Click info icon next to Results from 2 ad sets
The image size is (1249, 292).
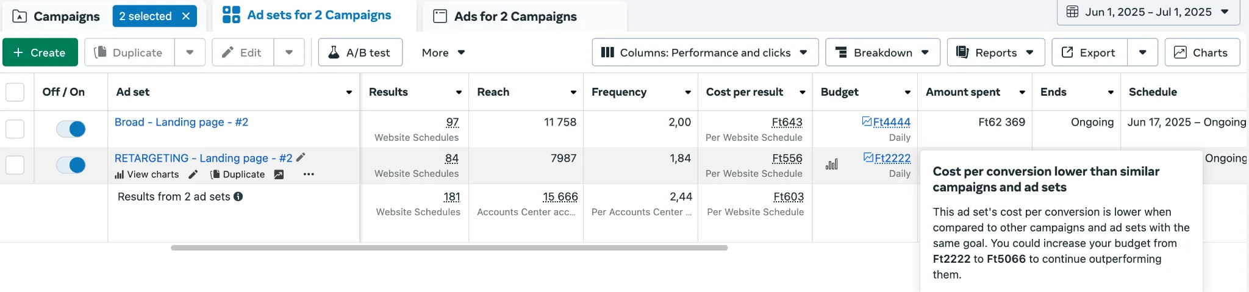pyautogui.click(x=238, y=196)
